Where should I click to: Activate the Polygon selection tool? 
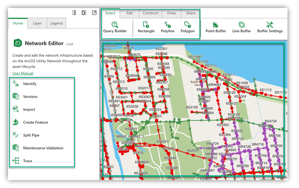coord(188,27)
